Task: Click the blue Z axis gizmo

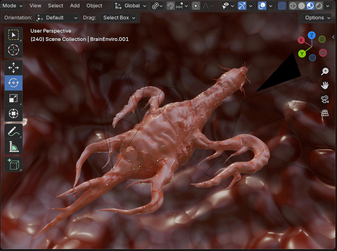Action: [x=312, y=35]
